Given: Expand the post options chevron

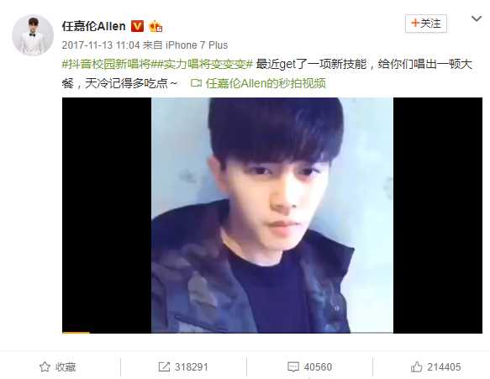Looking at the screenshot, I should pyautogui.click(x=477, y=18).
